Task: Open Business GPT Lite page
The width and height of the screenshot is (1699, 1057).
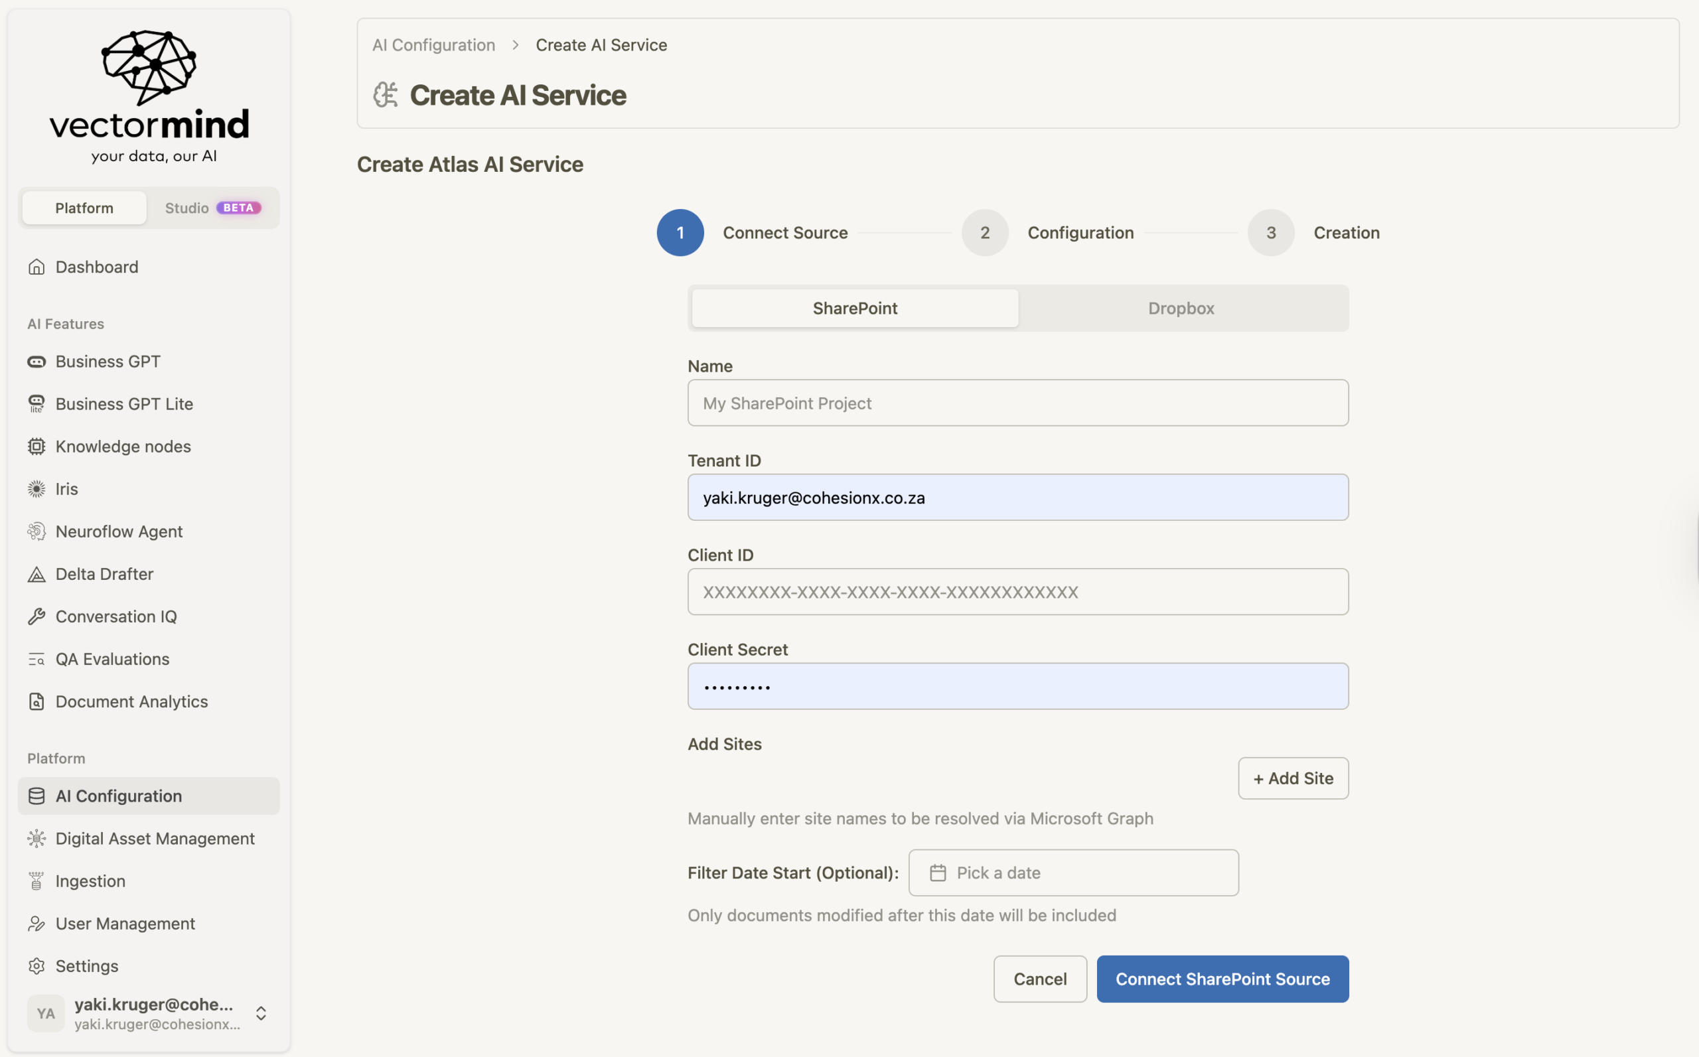Action: point(149,404)
